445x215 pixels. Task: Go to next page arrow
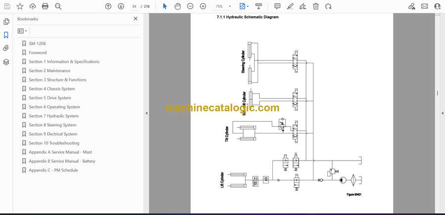[x=121, y=6]
